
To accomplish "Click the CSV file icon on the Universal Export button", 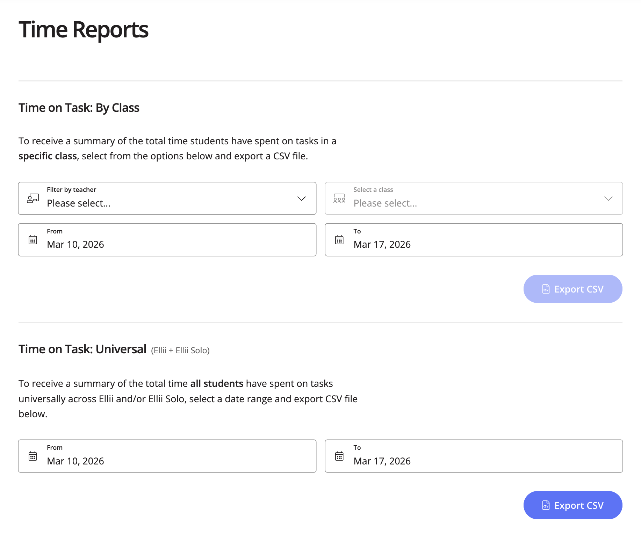I will pos(546,505).
